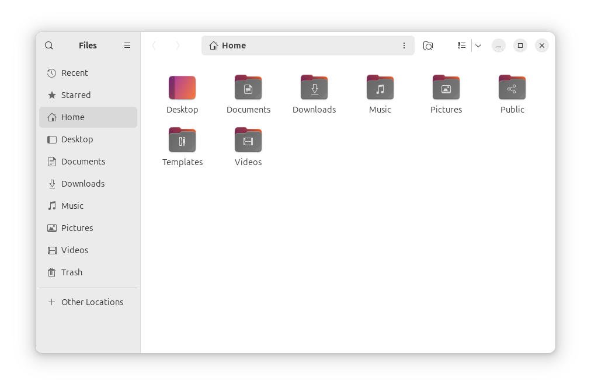591x392 pixels.
Task: Open Music from the sidebar
Action: pyautogui.click(x=88, y=206)
